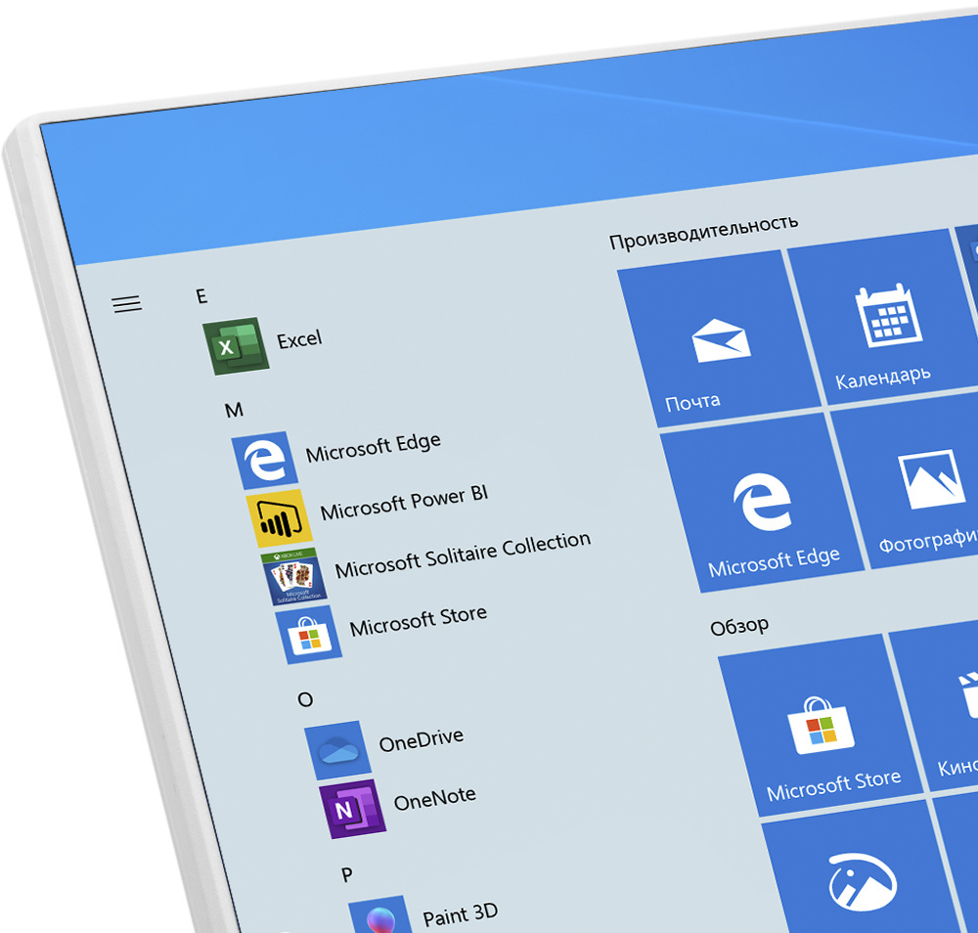Open the Кино tile with clapperboard

point(936,705)
